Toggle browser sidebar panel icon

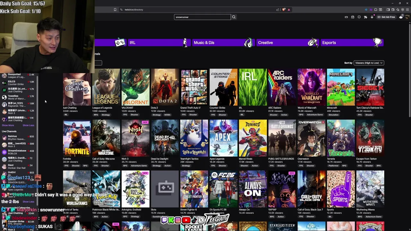pyautogui.click(x=388, y=10)
